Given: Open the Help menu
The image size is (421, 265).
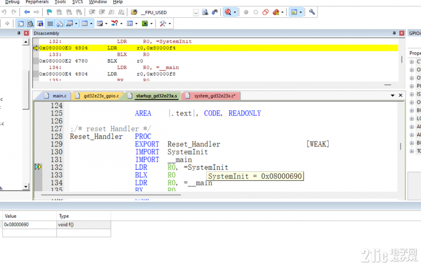Looking at the screenshot, I should (x=118, y=2).
